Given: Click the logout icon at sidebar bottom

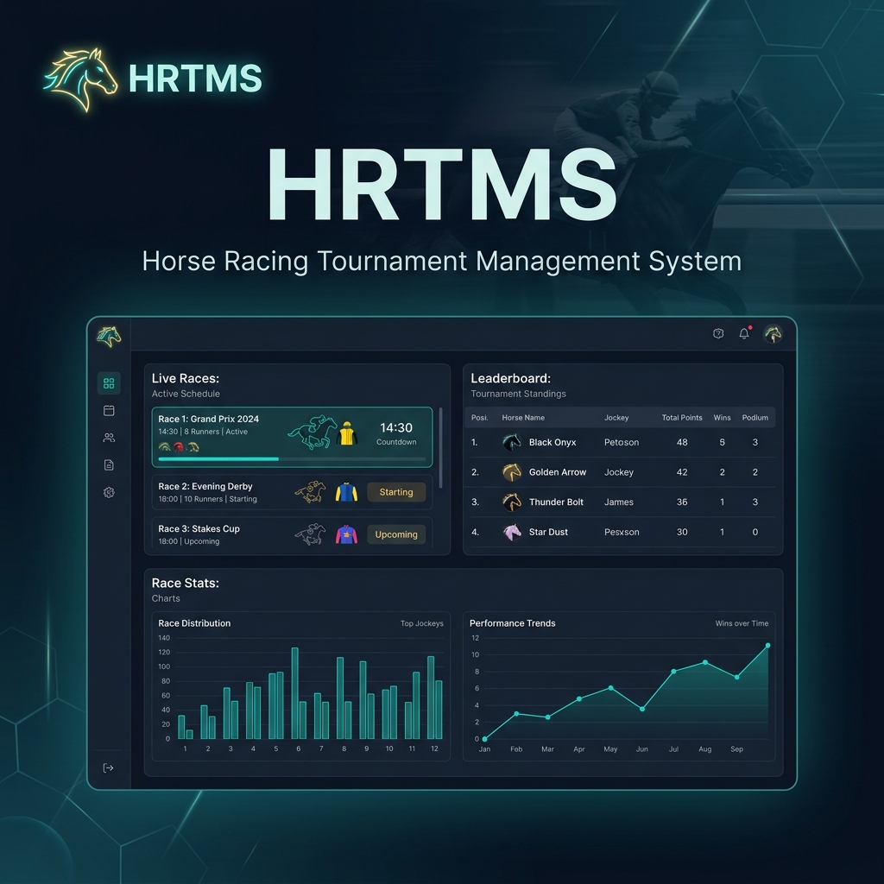Looking at the screenshot, I should tap(108, 767).
